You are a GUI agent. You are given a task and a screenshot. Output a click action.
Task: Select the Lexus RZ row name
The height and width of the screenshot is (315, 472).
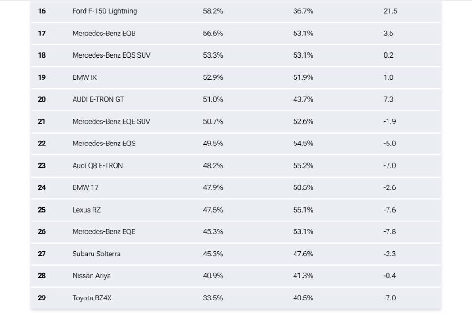point(86,209)
